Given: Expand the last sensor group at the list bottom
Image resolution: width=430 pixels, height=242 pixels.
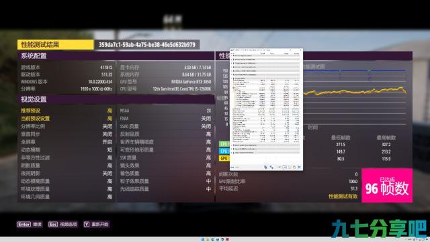Looking at the screenshot, I should point(232,152).
